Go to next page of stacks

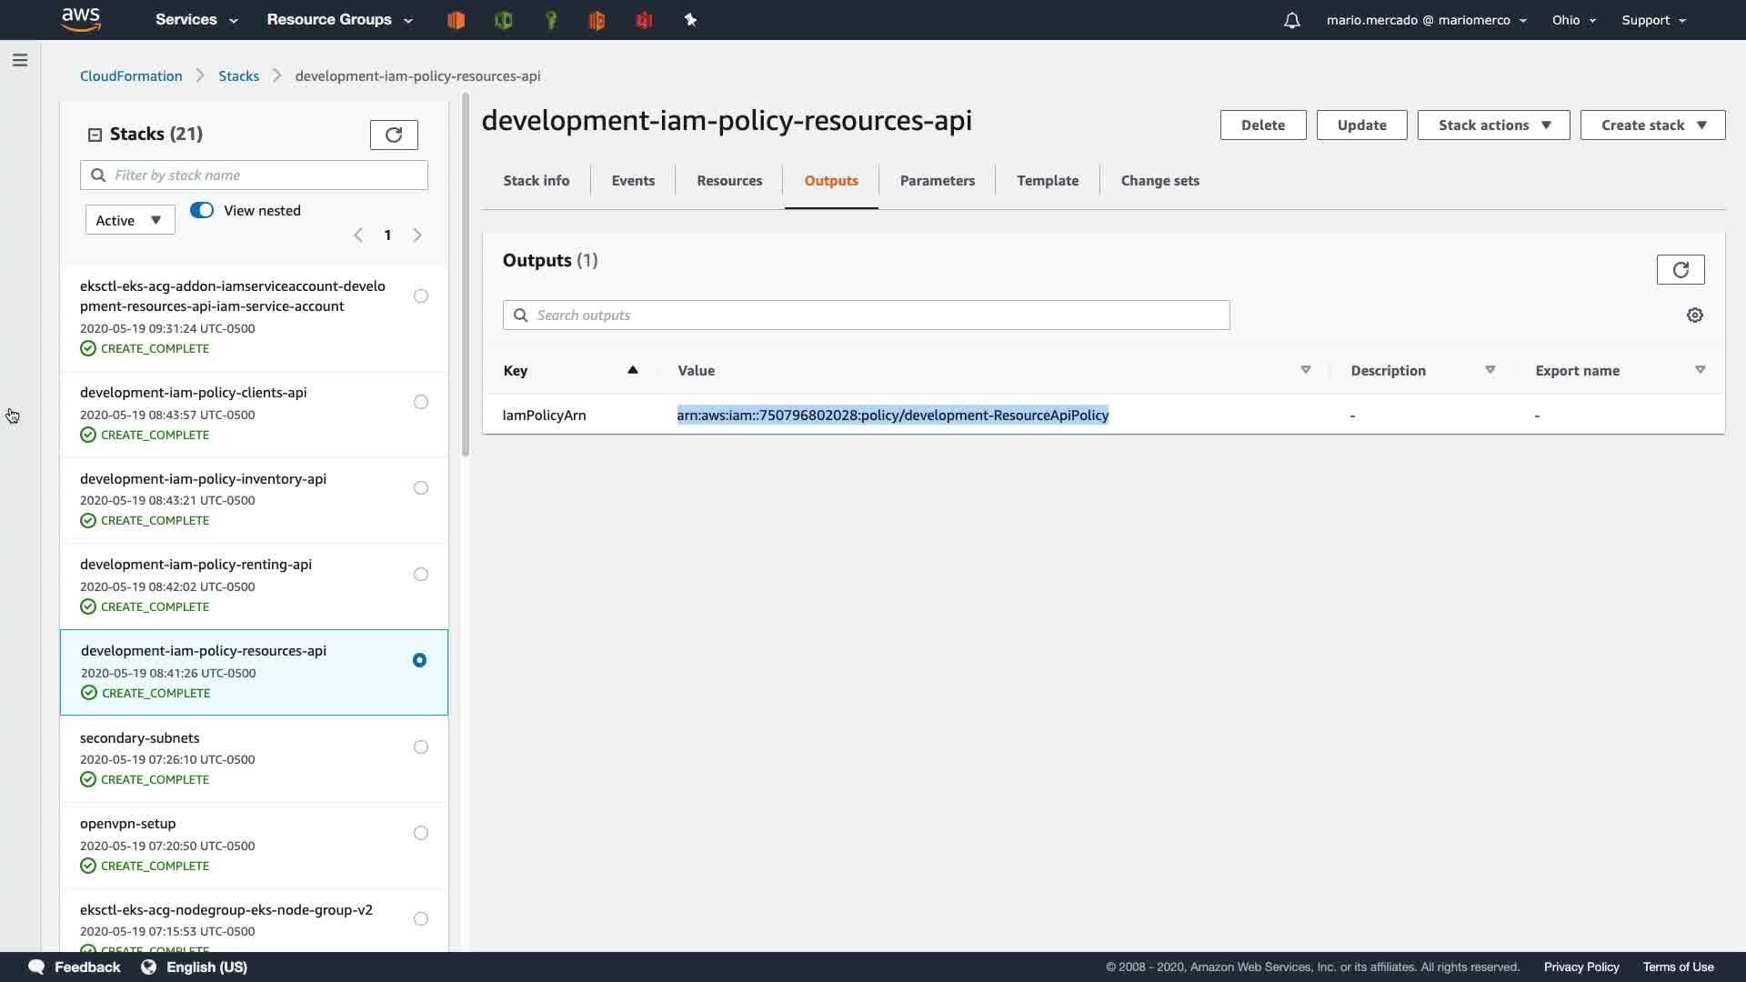click(417, 235)
